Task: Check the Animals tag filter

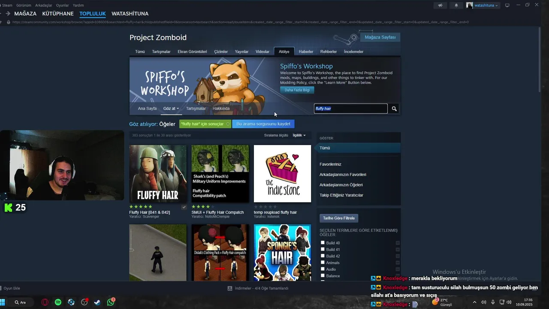Action: pos(323,262)
